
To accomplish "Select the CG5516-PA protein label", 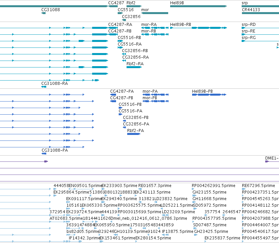I will pyautogui.click(x=130, y=111).
